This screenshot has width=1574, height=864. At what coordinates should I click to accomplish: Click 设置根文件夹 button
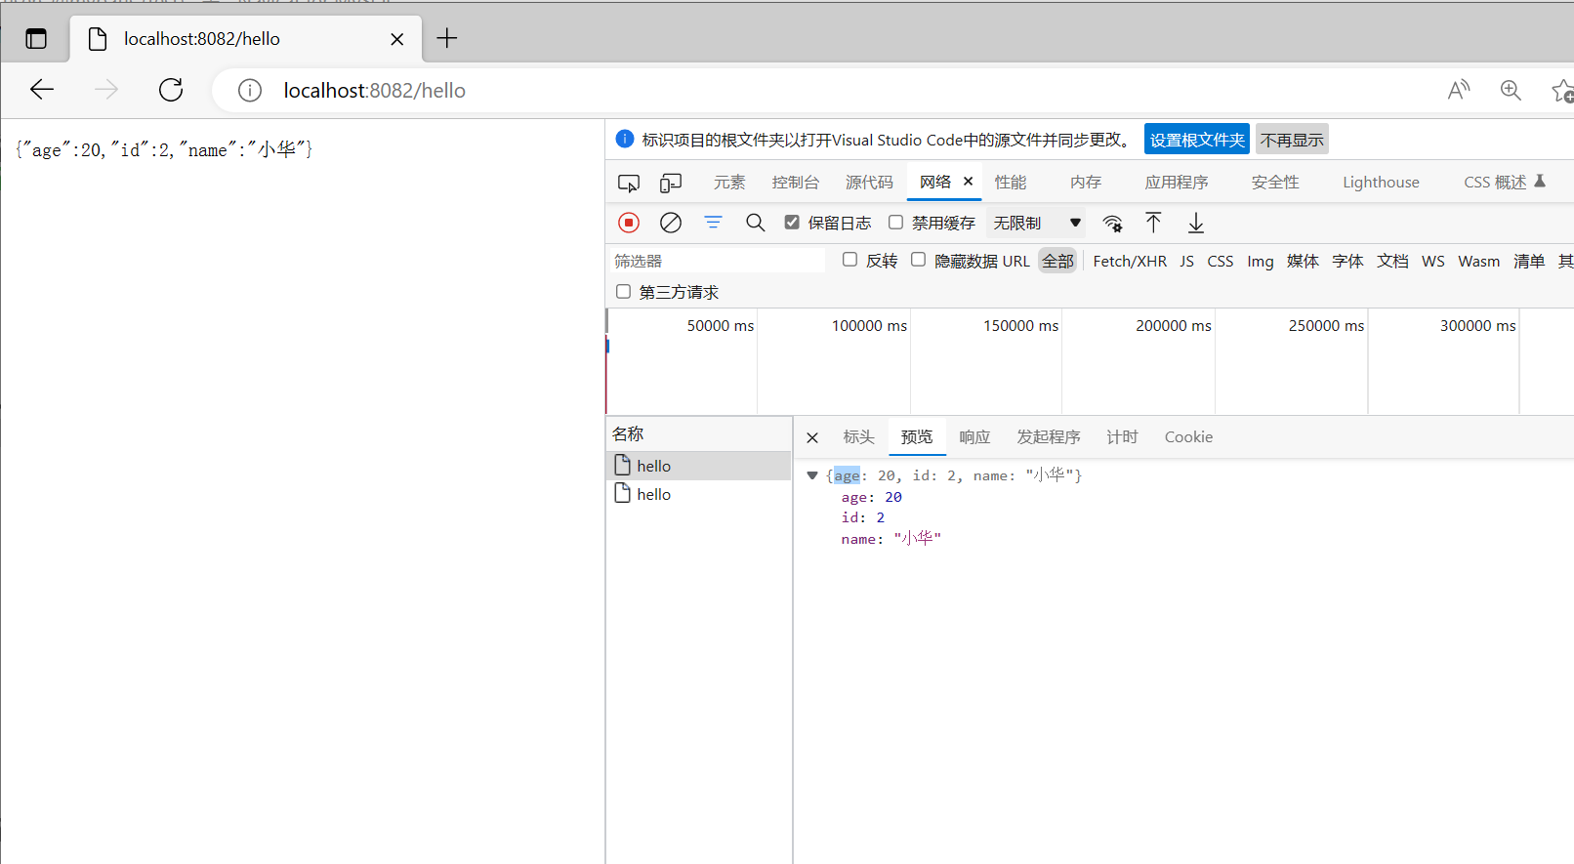tap(1197, 140)
